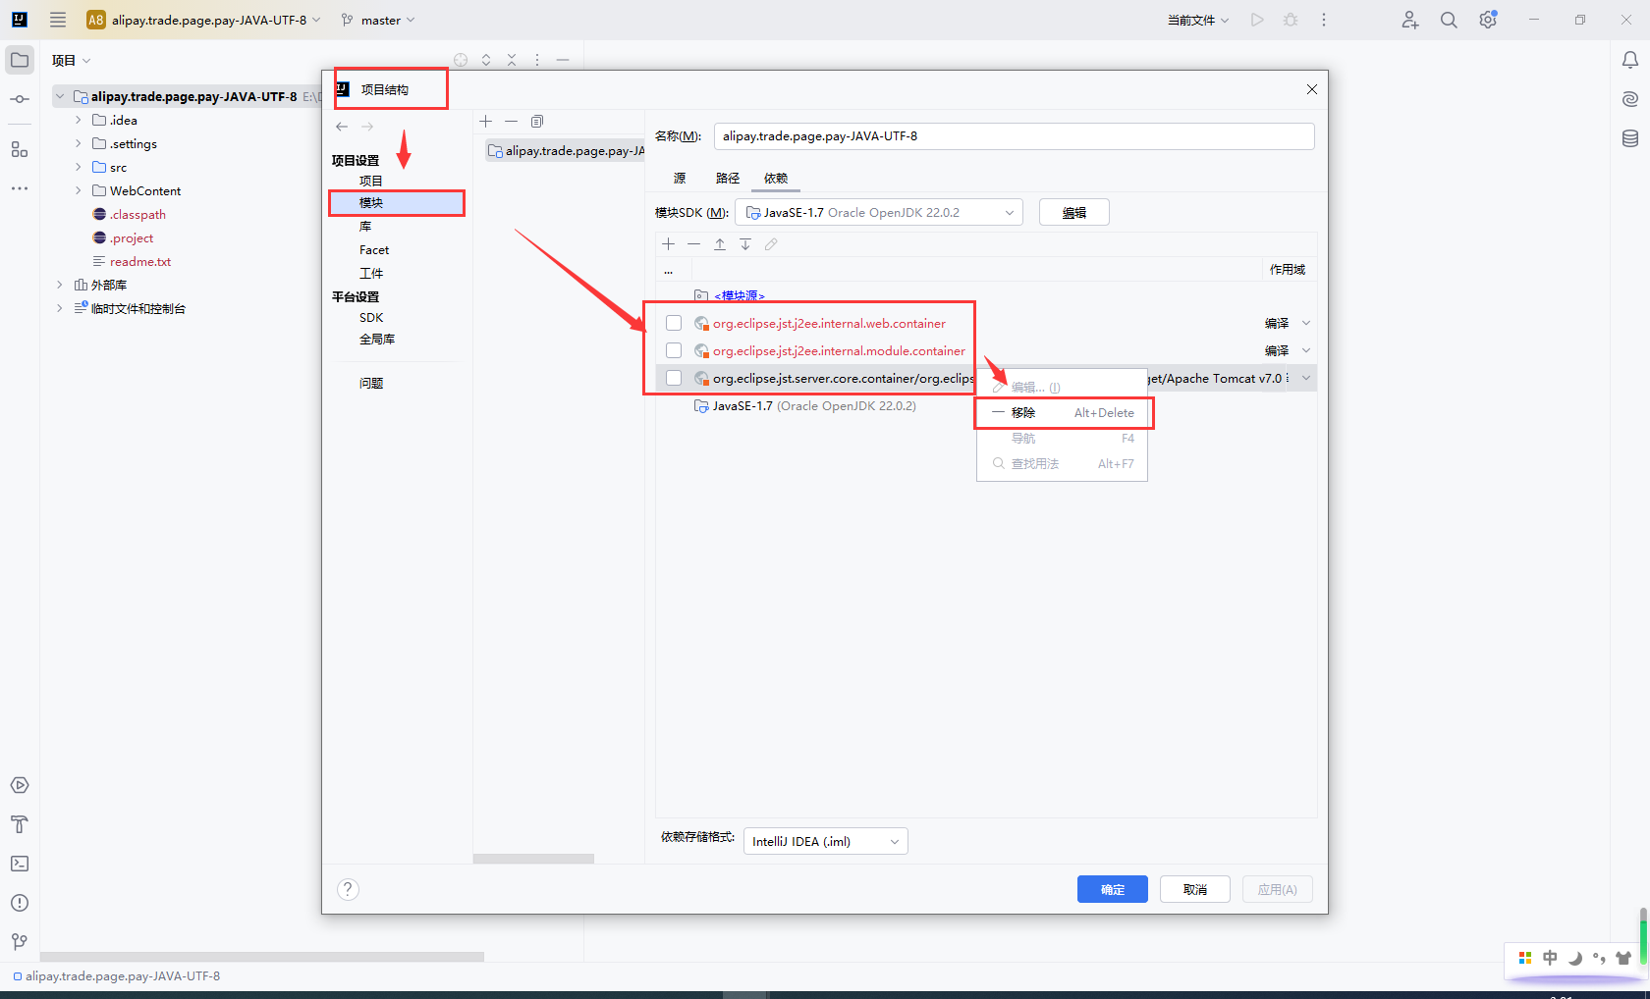
Task: Select 库 in project settings list
Action: [x=365, y=226]
